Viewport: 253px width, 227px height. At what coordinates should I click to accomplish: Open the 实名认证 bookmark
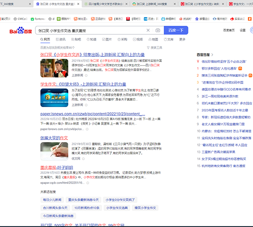click(237, 19)
